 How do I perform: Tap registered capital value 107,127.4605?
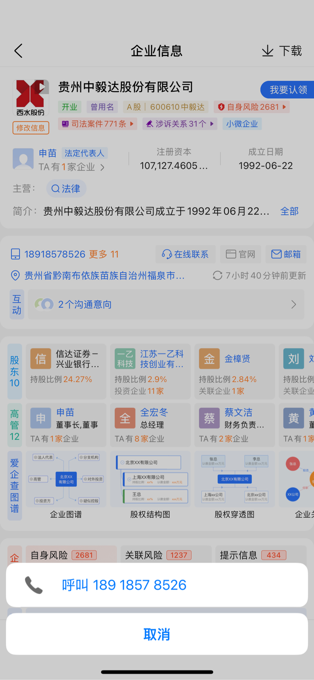tap(174, 166)
